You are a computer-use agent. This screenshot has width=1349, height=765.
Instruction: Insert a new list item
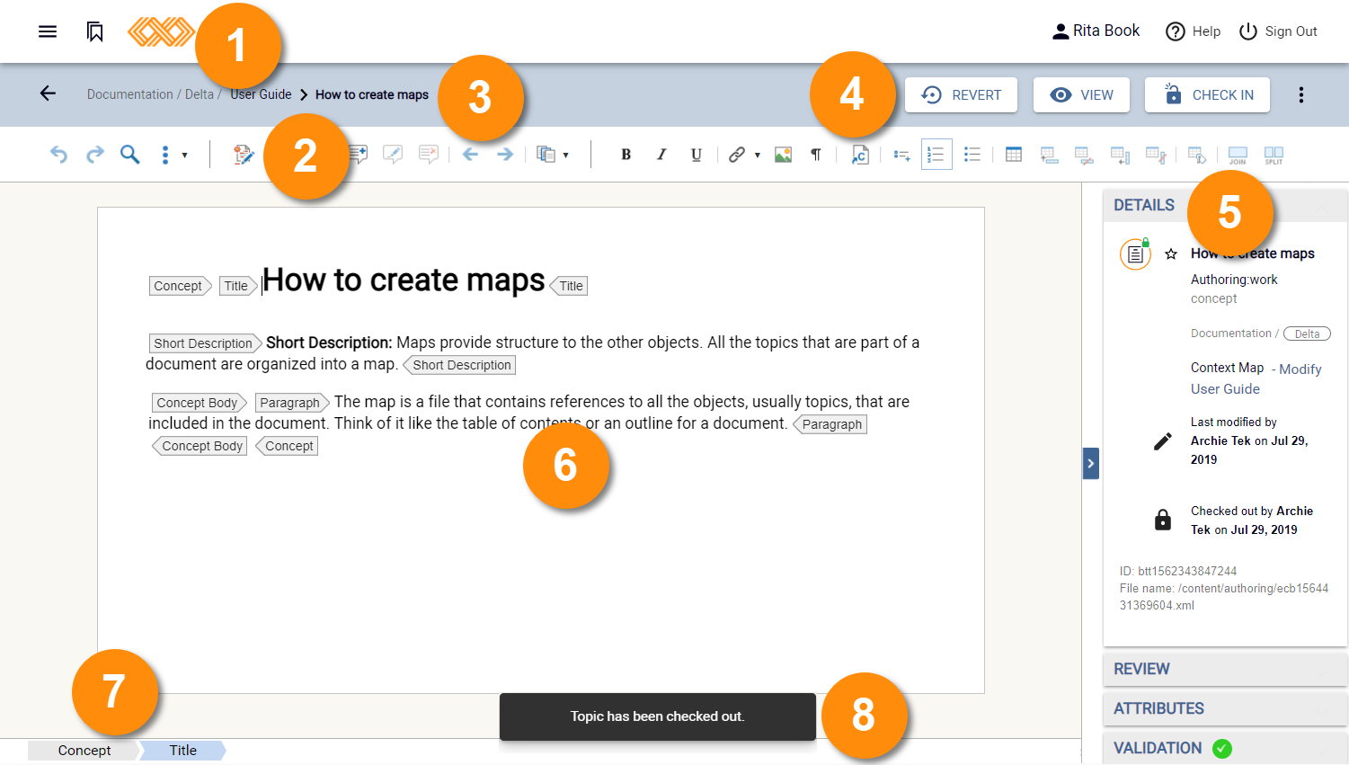tap(902, 155)
